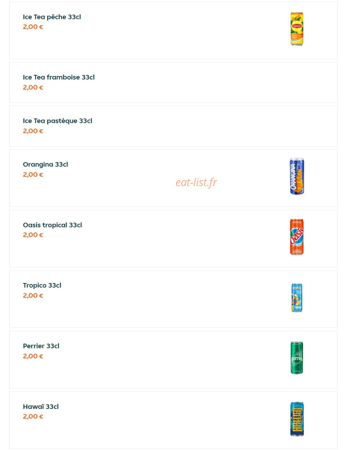
Task: Click the Orangina can image
Action: pyautogui.click(x=297, y=176)
